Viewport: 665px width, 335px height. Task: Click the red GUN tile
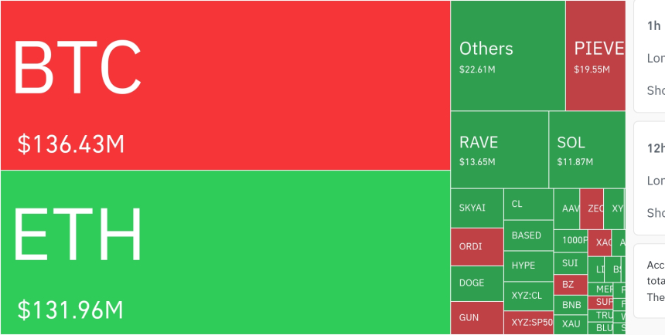(476, 317)
